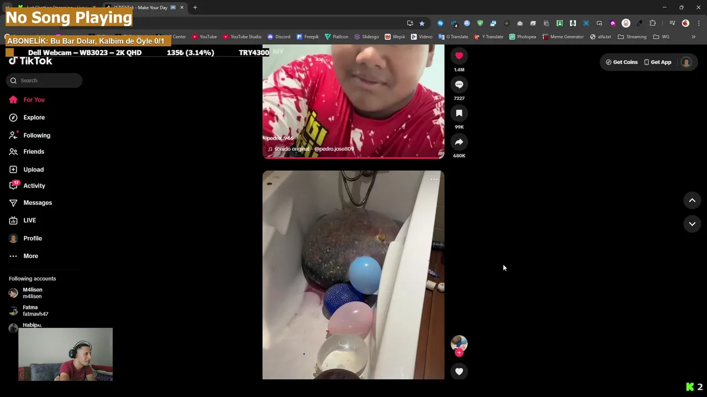This screenshot has width=707, height=397.
Task: Expand the More menu
Action: coord(30,256)
